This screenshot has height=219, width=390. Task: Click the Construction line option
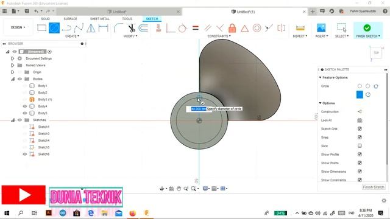pyautogui.click(x=360, y=112)
